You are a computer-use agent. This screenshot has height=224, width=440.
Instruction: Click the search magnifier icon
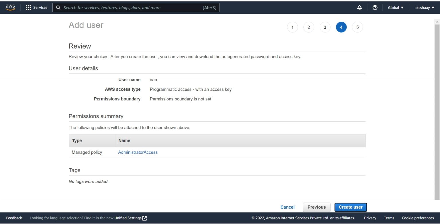click(58, 7)
